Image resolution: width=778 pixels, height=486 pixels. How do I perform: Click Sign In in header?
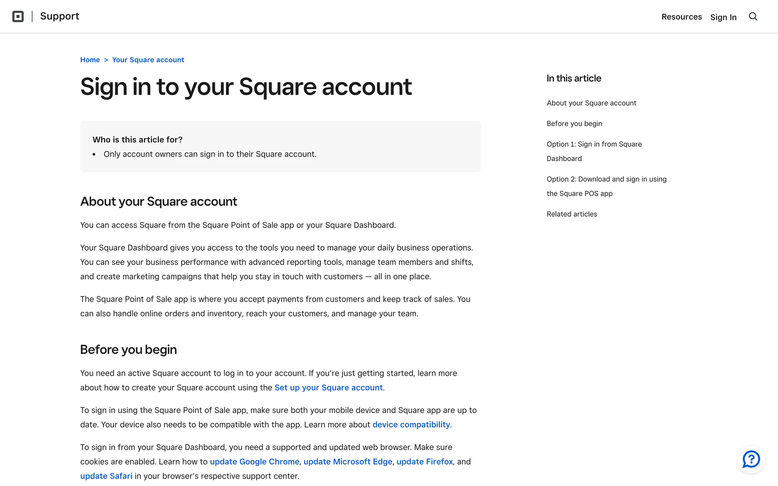[x=723, y=17]
